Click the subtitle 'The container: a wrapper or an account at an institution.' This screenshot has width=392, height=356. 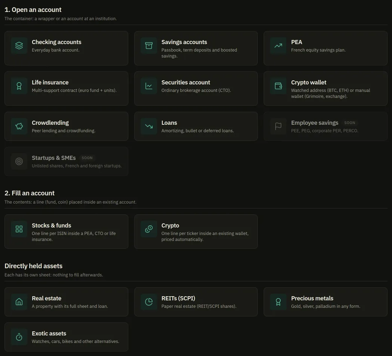tap(61, 19)
